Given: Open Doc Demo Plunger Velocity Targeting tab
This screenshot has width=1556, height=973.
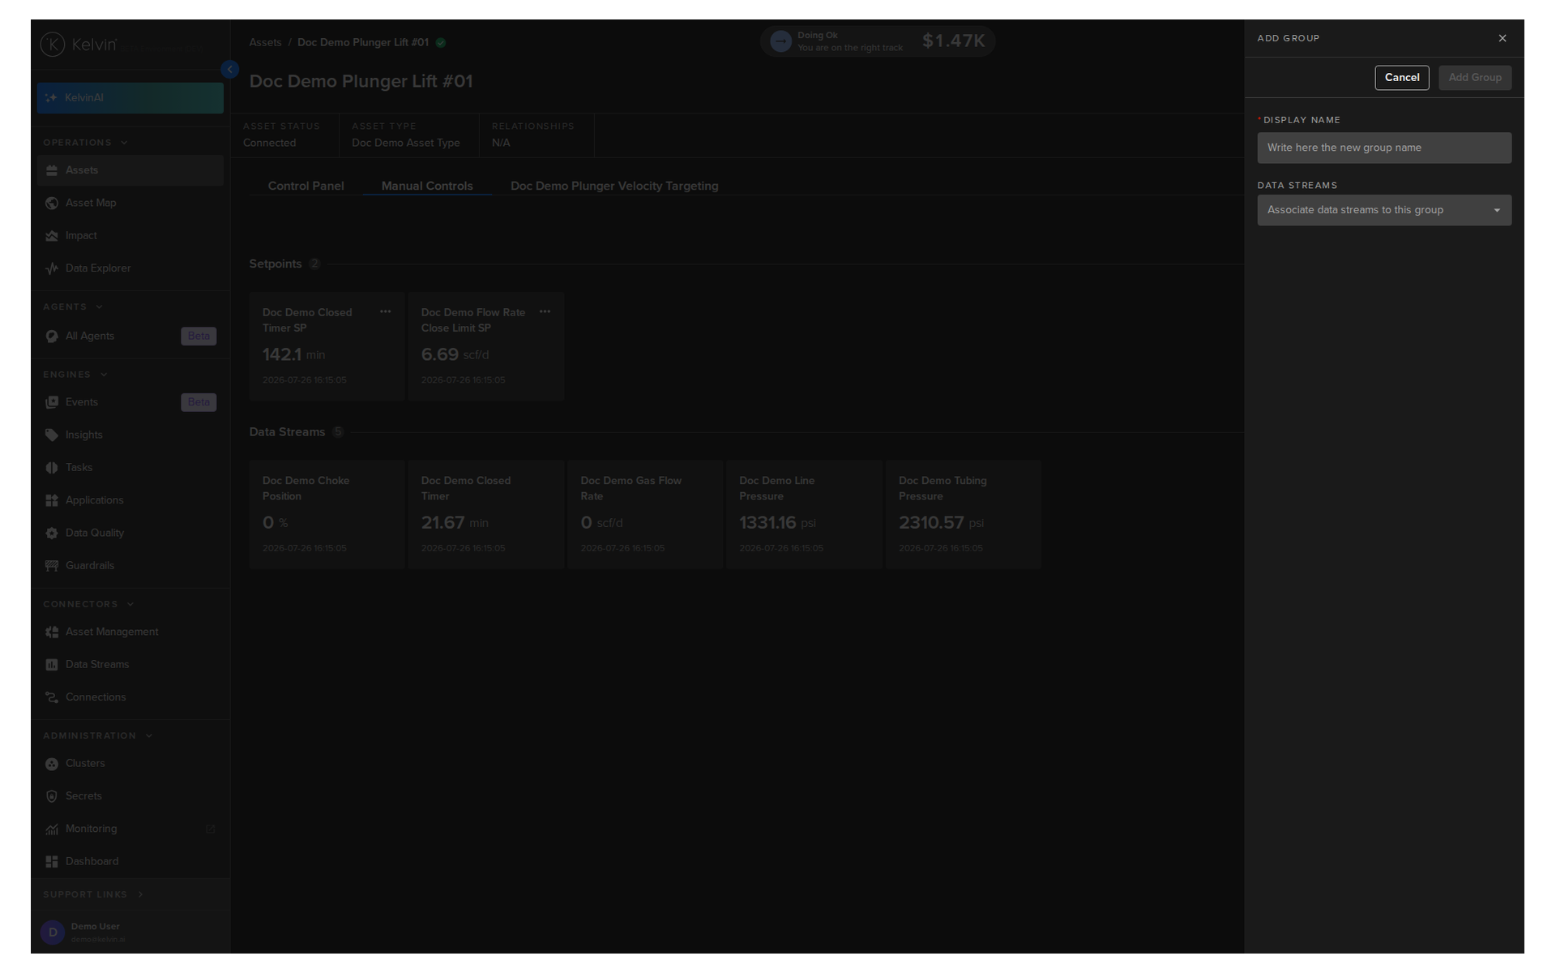Looking at the screenshot, I should click(x=614, y=186).
